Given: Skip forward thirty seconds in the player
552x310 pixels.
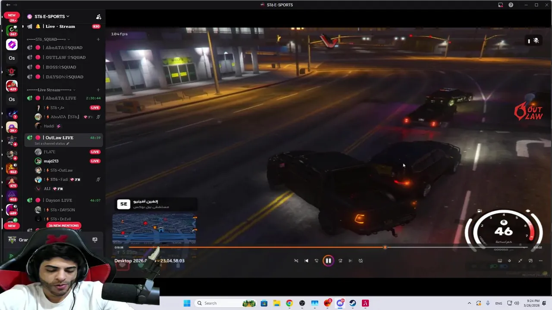Looking at the screenshot, I should click(340, 260).
